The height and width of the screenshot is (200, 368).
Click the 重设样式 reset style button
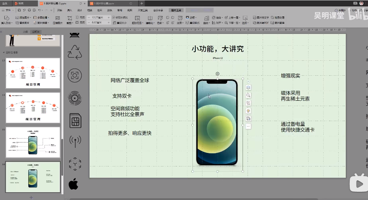tap(193, 23)
